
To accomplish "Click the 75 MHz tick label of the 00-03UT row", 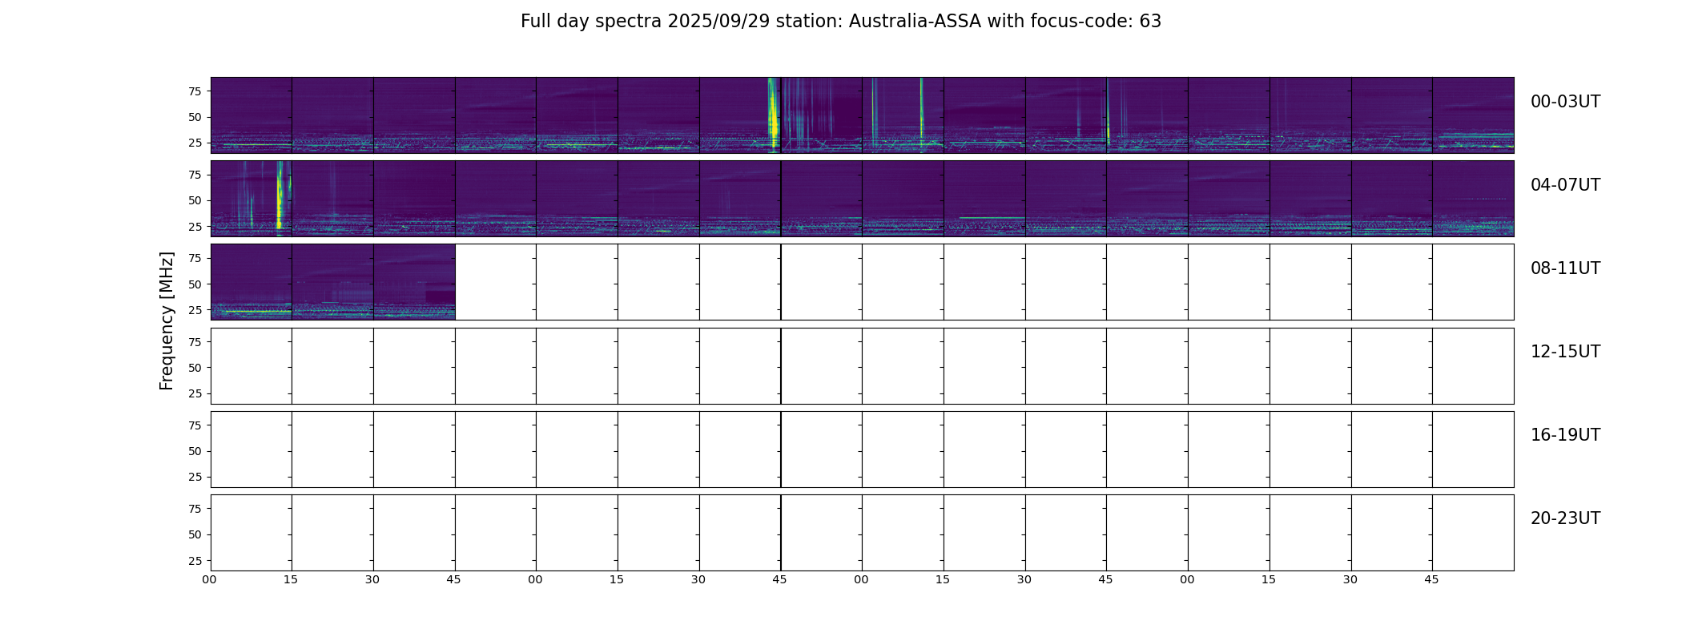I will tap(195, 91).
